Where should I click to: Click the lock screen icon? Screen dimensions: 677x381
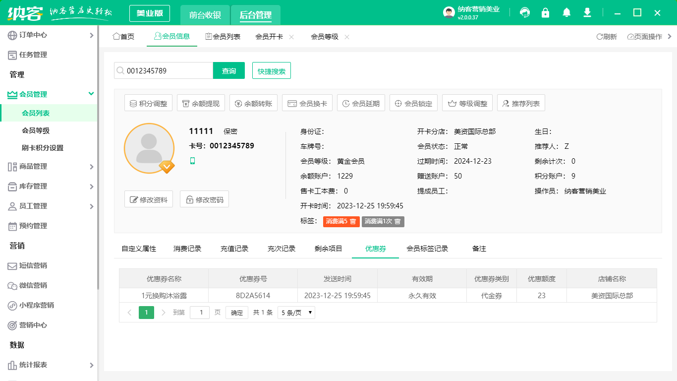coord(546,13)
